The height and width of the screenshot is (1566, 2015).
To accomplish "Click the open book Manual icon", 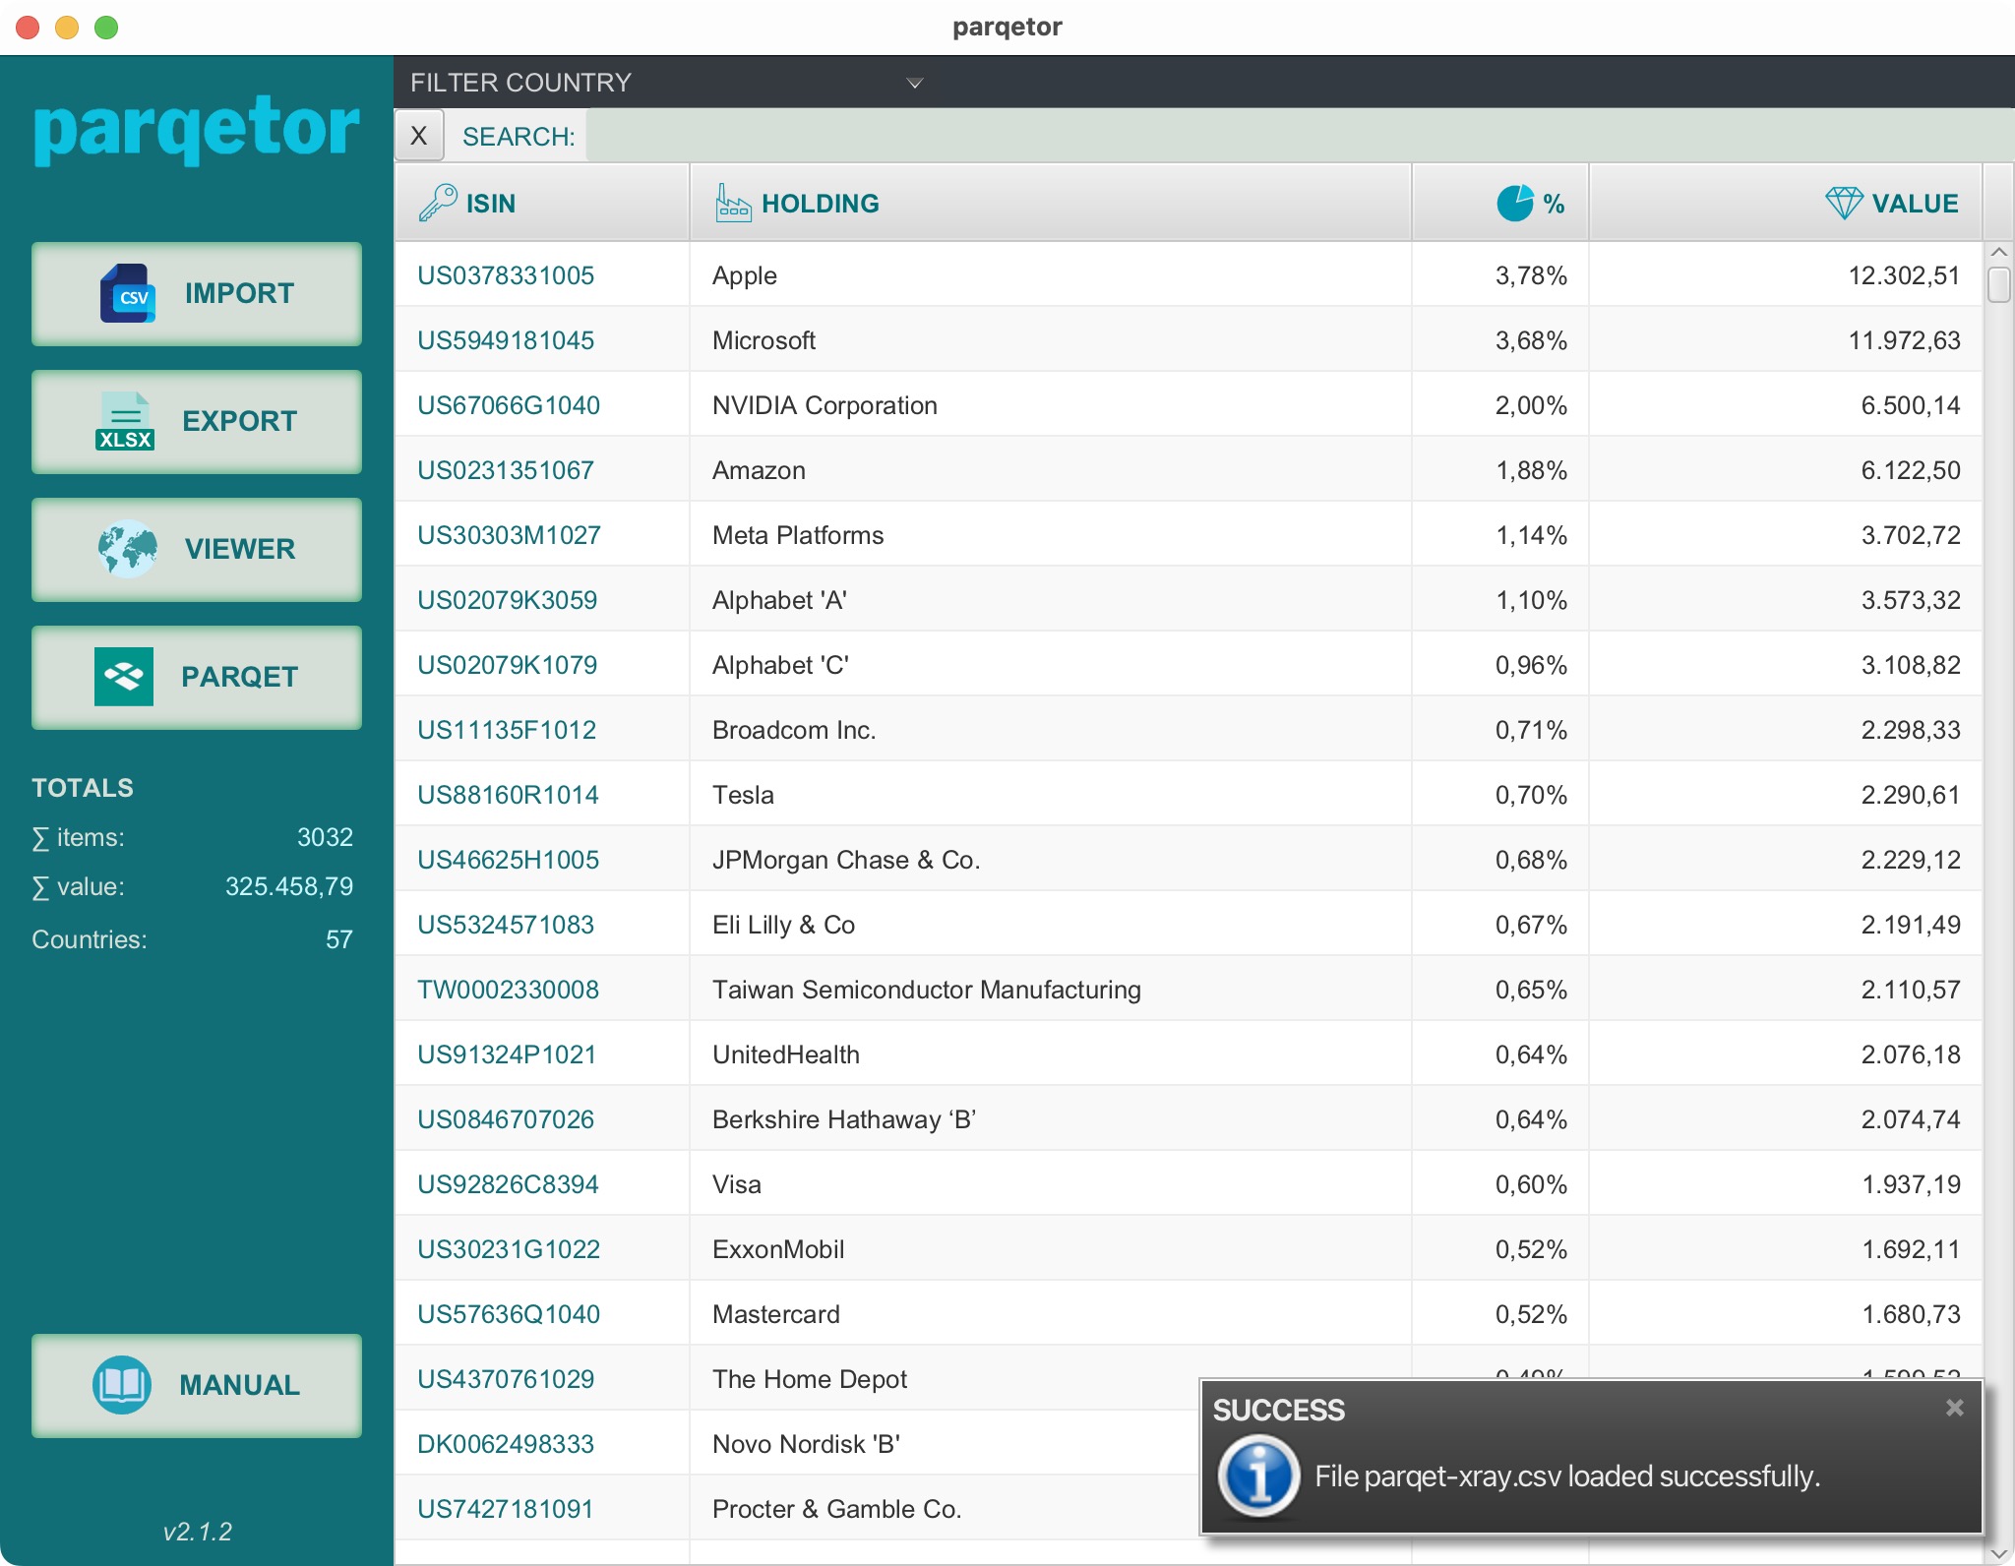I will [122, 1385].
